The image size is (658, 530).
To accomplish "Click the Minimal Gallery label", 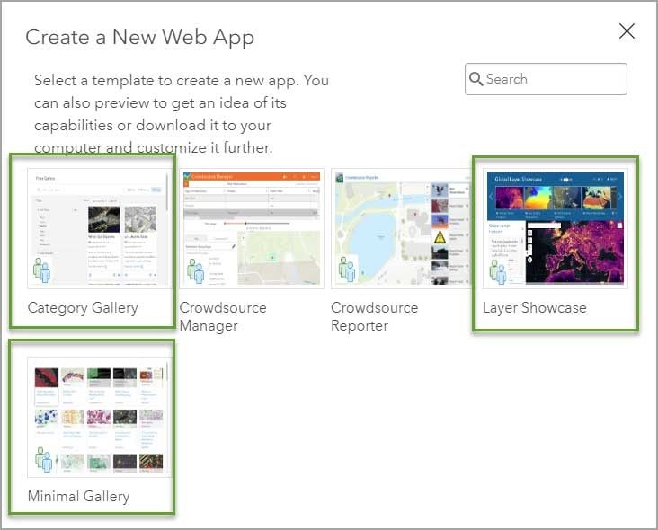I will (78, 497).
